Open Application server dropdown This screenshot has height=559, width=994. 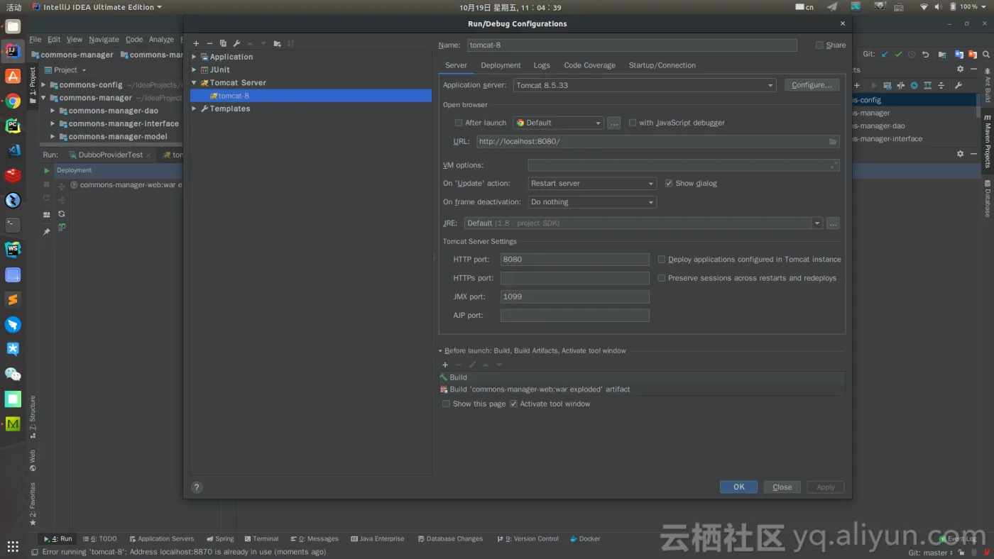[644, 85]
